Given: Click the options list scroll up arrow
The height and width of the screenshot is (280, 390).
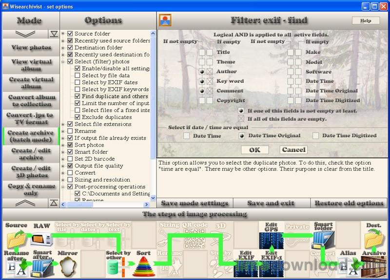Looking at the screenshot, I should pyautogui.click(x=153, y=33).
